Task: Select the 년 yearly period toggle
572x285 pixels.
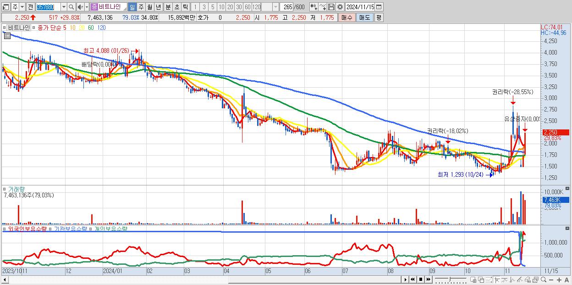Action: click(158, 7)
